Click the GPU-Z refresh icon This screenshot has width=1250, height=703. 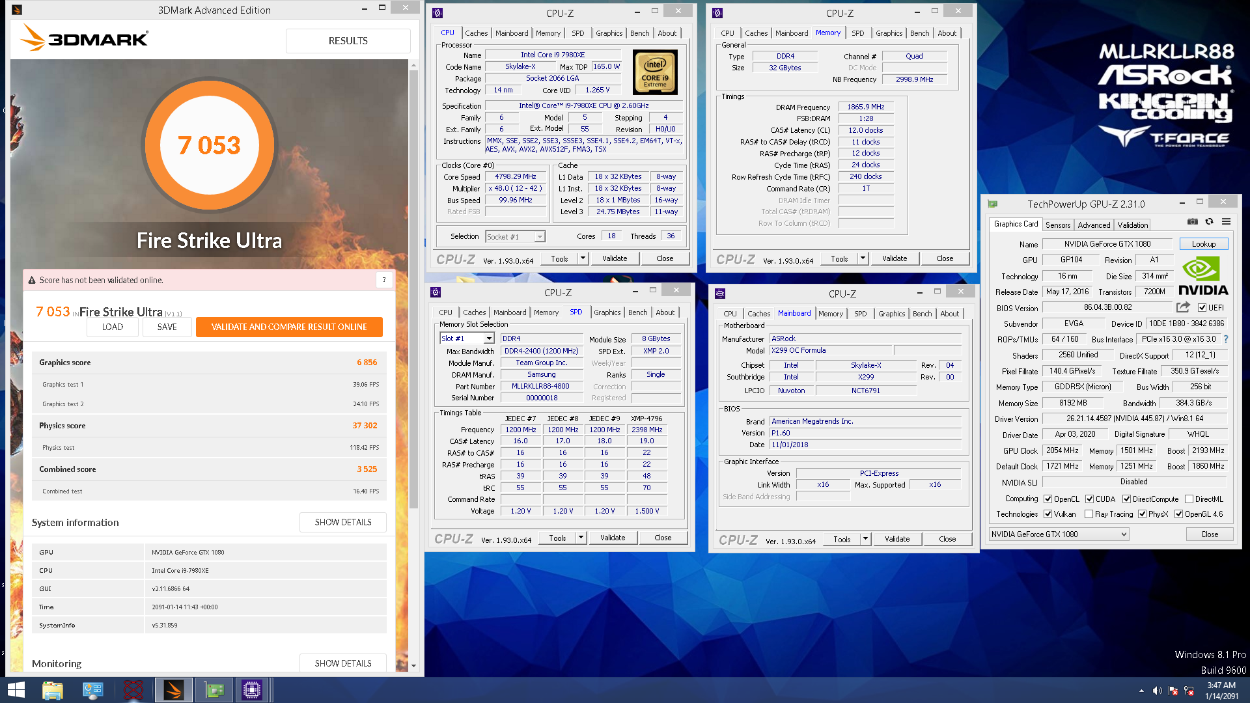point(1209,222)
